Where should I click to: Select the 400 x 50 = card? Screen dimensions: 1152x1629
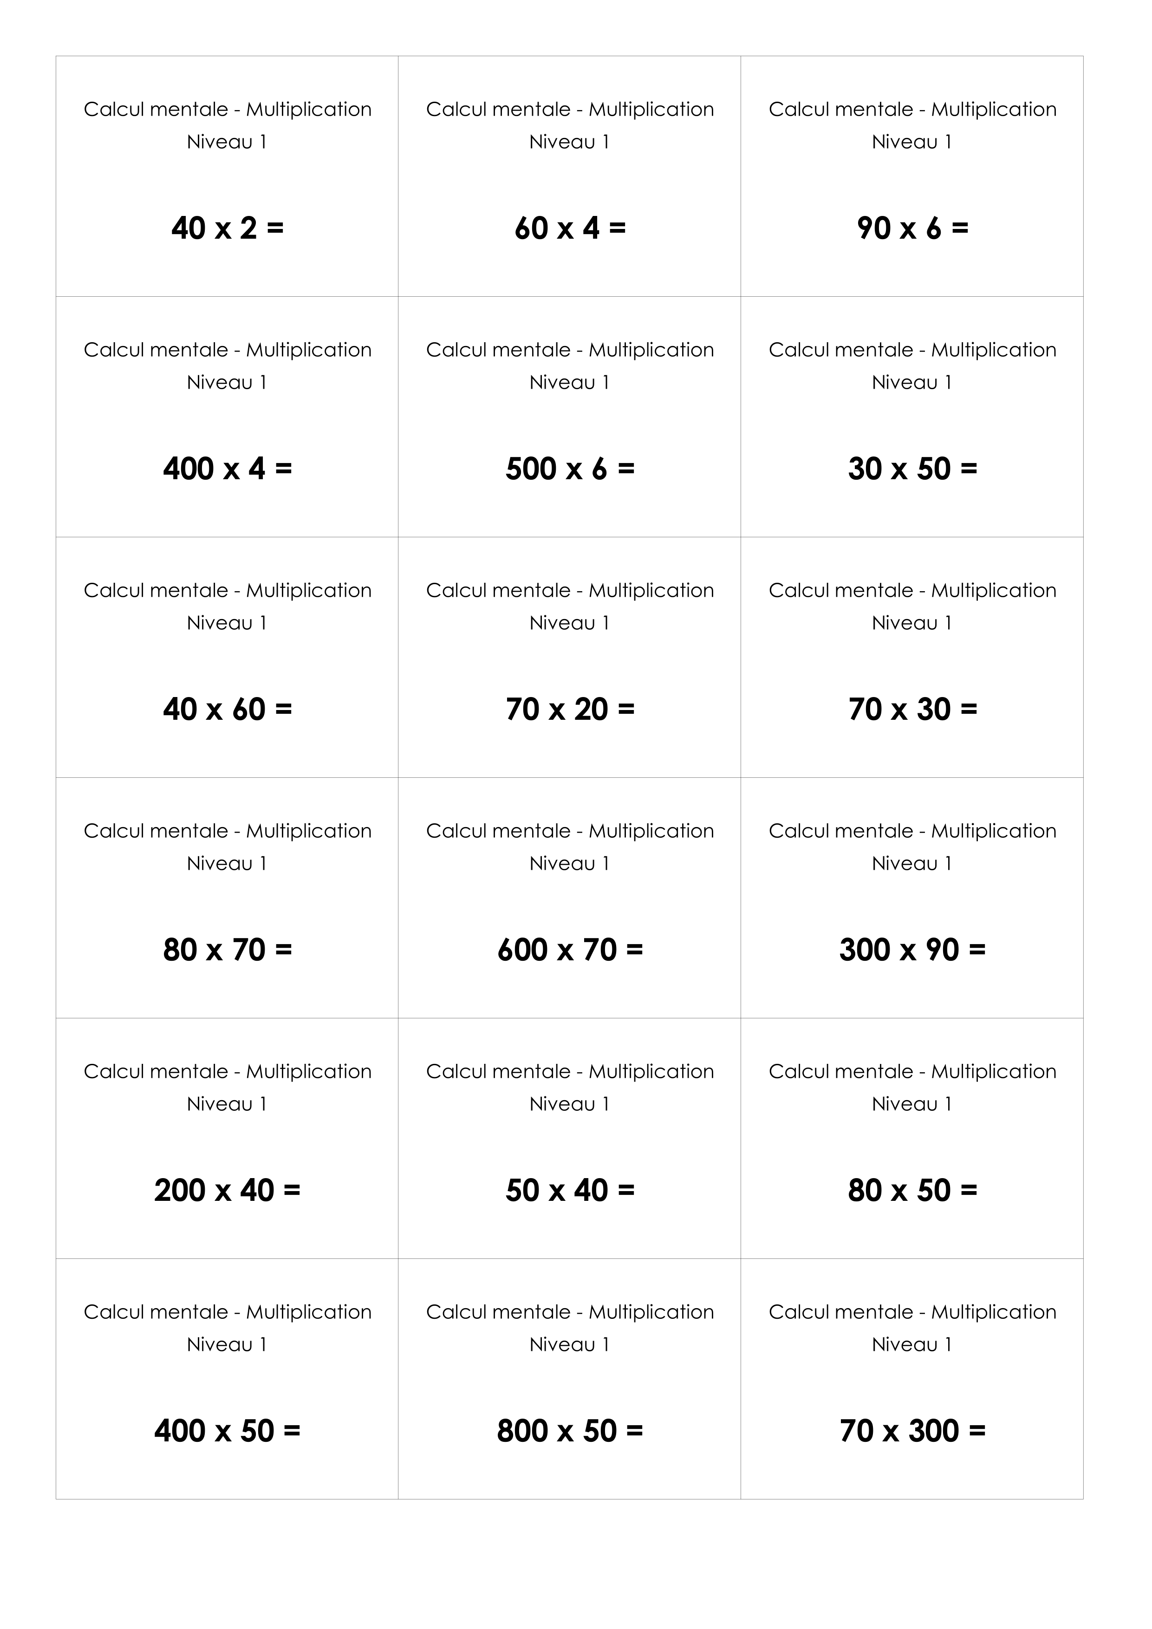tap(227, 1379)
